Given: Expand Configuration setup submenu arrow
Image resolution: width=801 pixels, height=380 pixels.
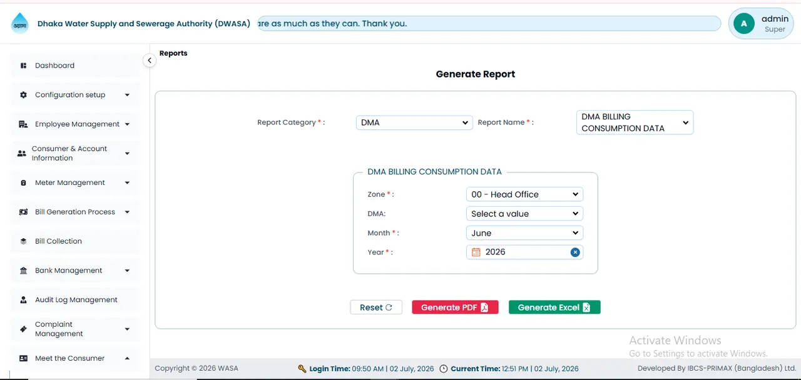Looking at the screenshot, I should click(x=127, y=95).
